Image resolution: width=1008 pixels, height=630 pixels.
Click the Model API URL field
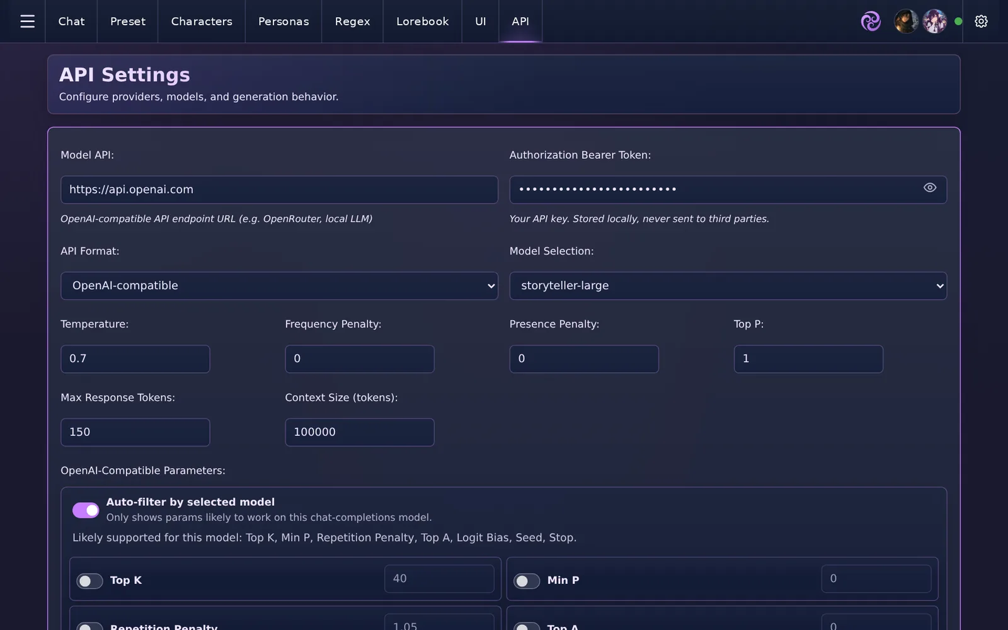click(x=279, y=190)
